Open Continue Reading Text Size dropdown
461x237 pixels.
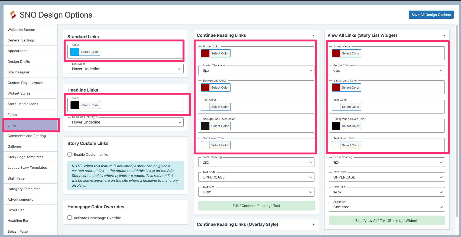(x=256, y=192)
